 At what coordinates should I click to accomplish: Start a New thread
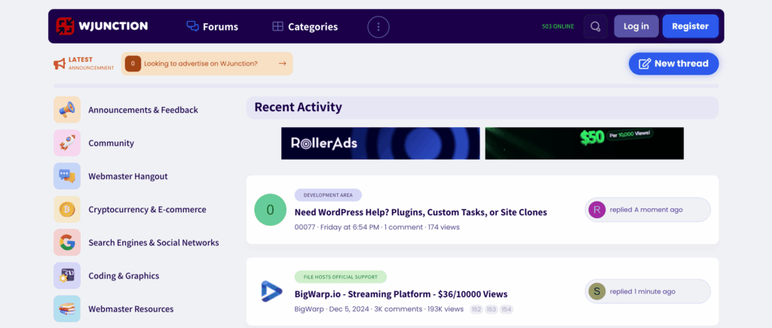(673, 64)
